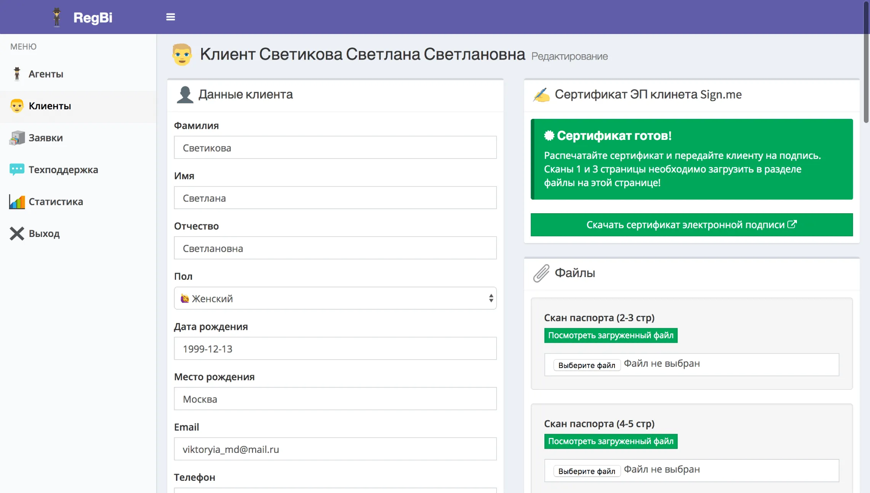
Task: Open the hamburger navigation menu
Action: click(x=170, y=17)
